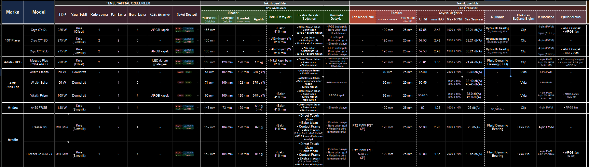Select the CFM column header
This screenshot has width=589, height=167.
(x=423, y=19)
